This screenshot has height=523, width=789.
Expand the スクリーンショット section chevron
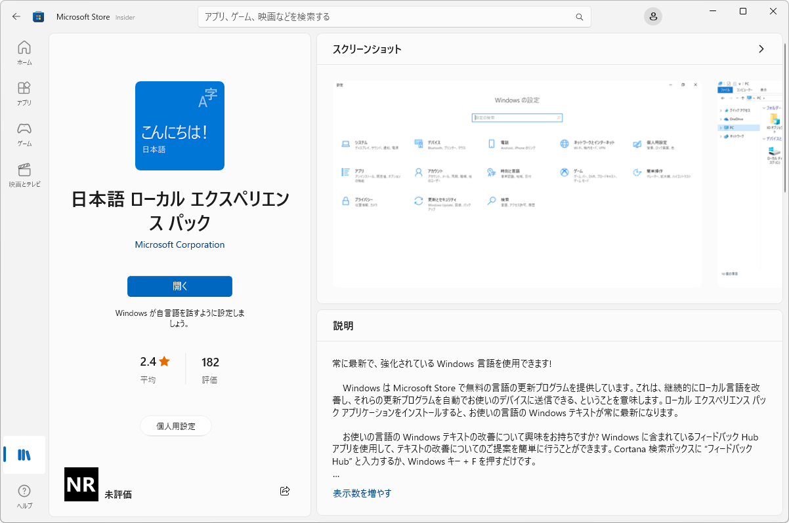(x=761, y=48)
